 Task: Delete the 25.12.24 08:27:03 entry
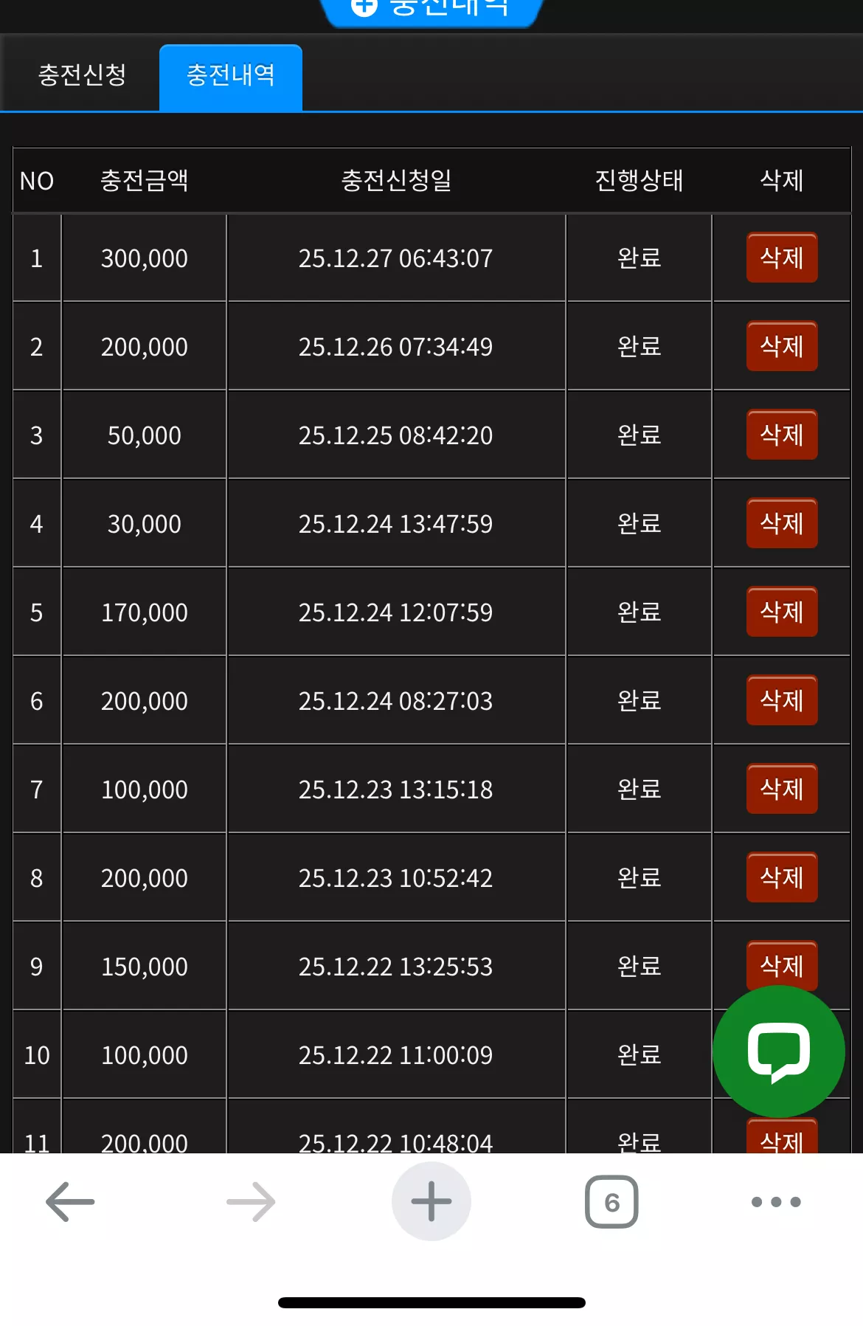[x=782, y=700]
